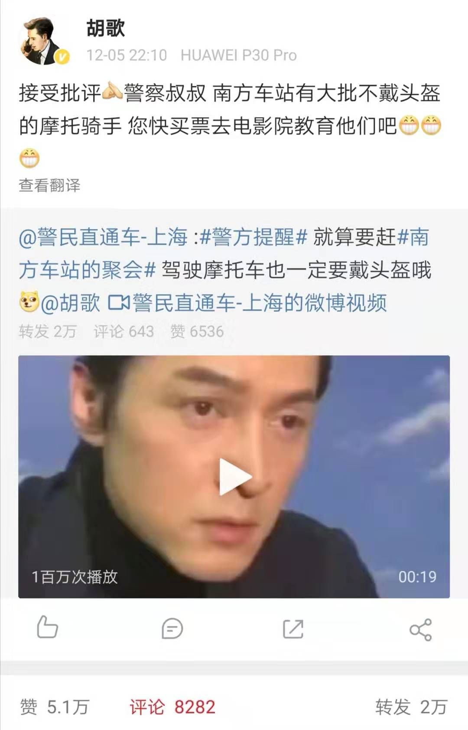This screenshot has width=468, height=730.
Task: Open comments via speech bubble icon
Action: tap(172, 629)
